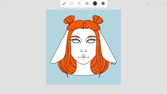Open the layers panel
This screenshot has height=94, width=167.
click(155, 3)
